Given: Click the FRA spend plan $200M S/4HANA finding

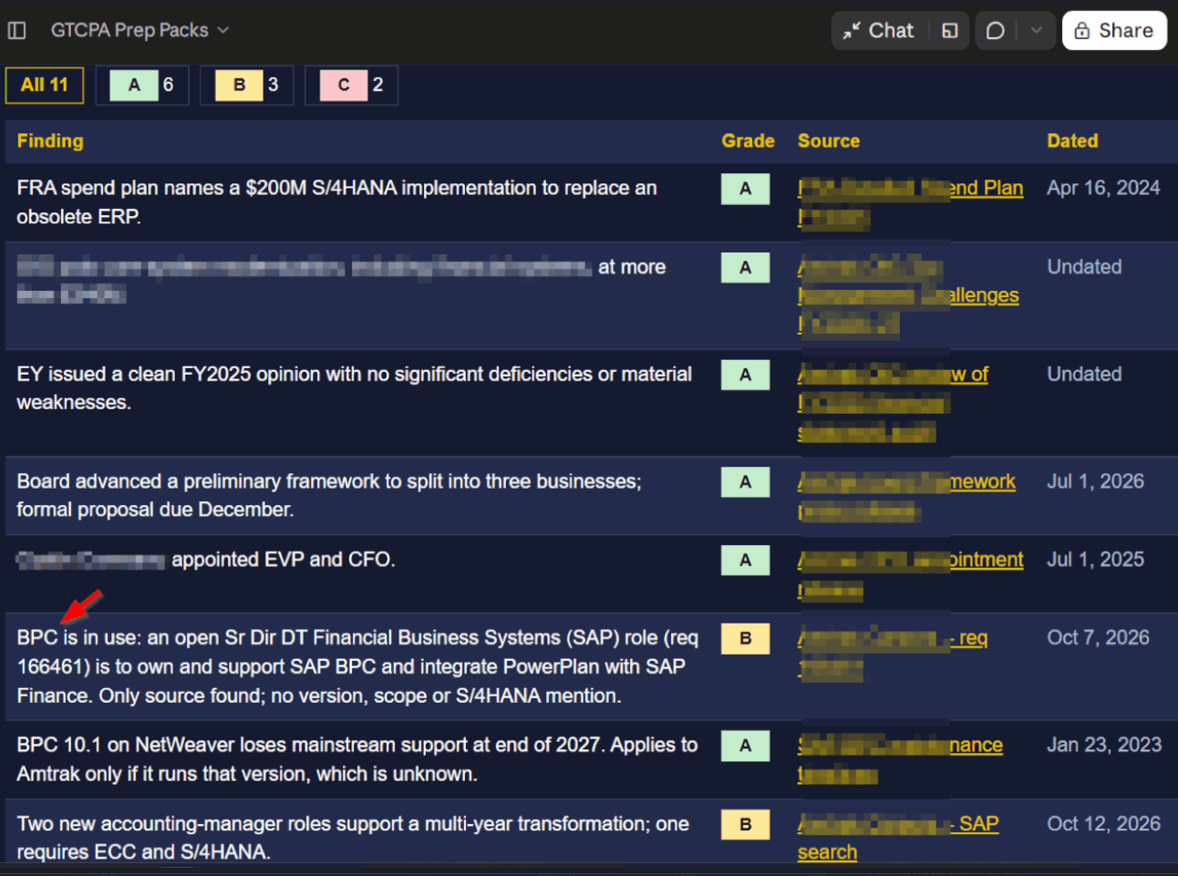Looking at the screenshot, I should (x=336, y=202).
